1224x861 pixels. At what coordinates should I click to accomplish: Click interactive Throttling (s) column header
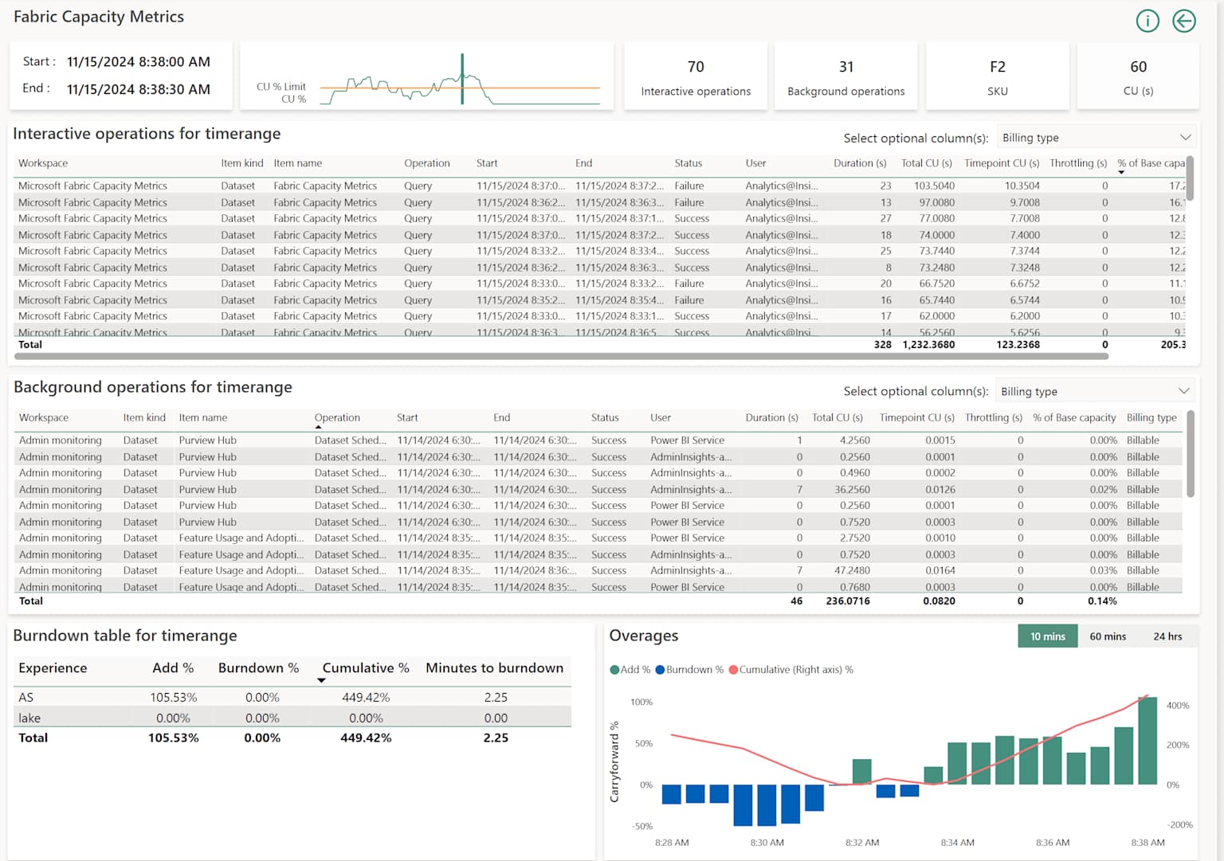coord(1078,163)
